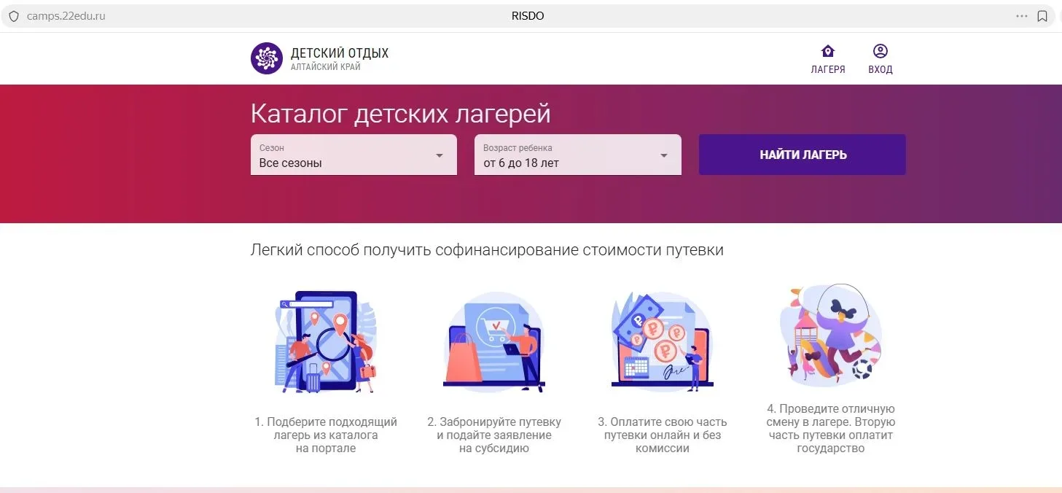Click the ruble coins illustration for step 3
Image resolution: width=1062 pixels, height=493 pixels.
click(x=662, y=342)
